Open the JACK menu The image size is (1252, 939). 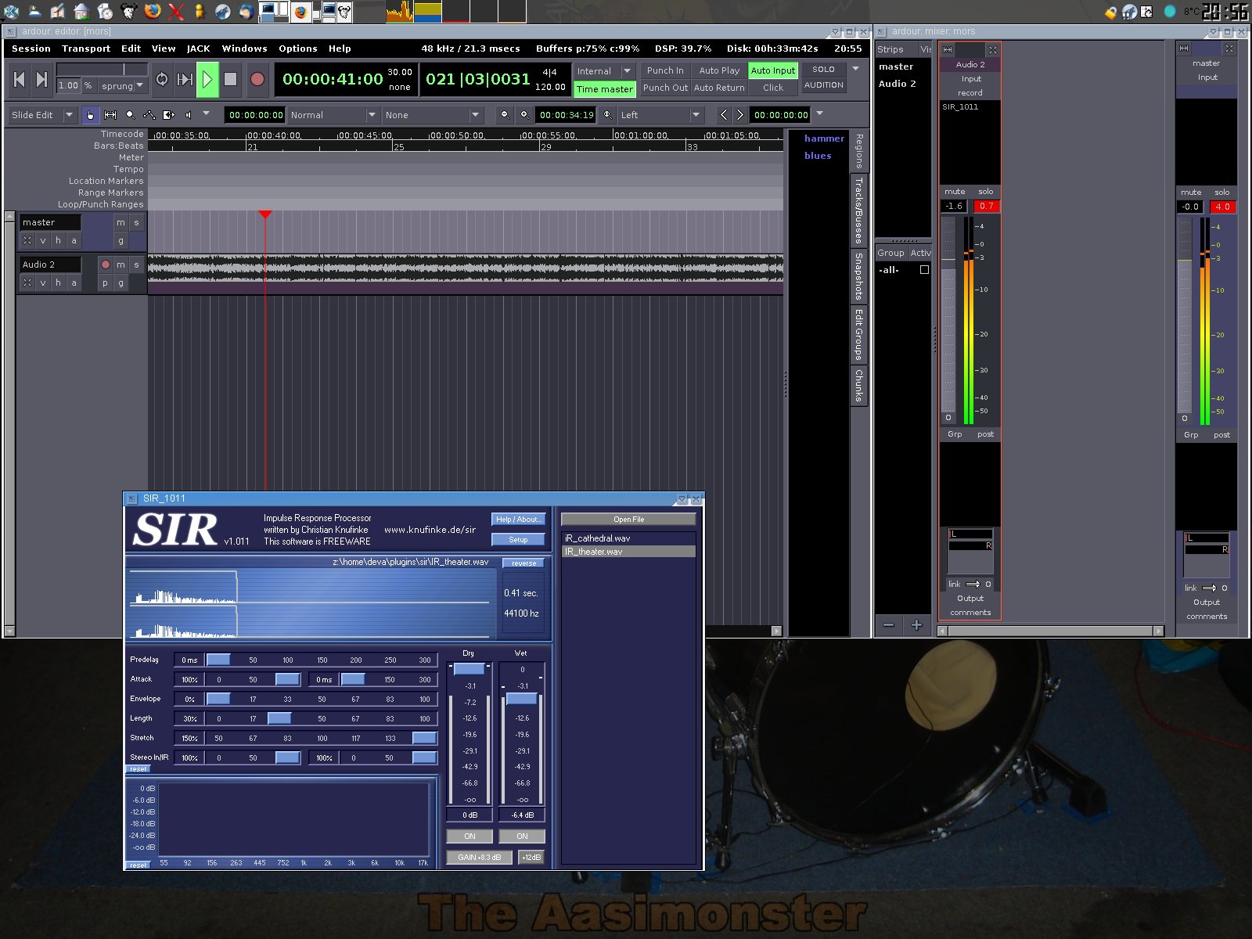(x=198, y=49)
